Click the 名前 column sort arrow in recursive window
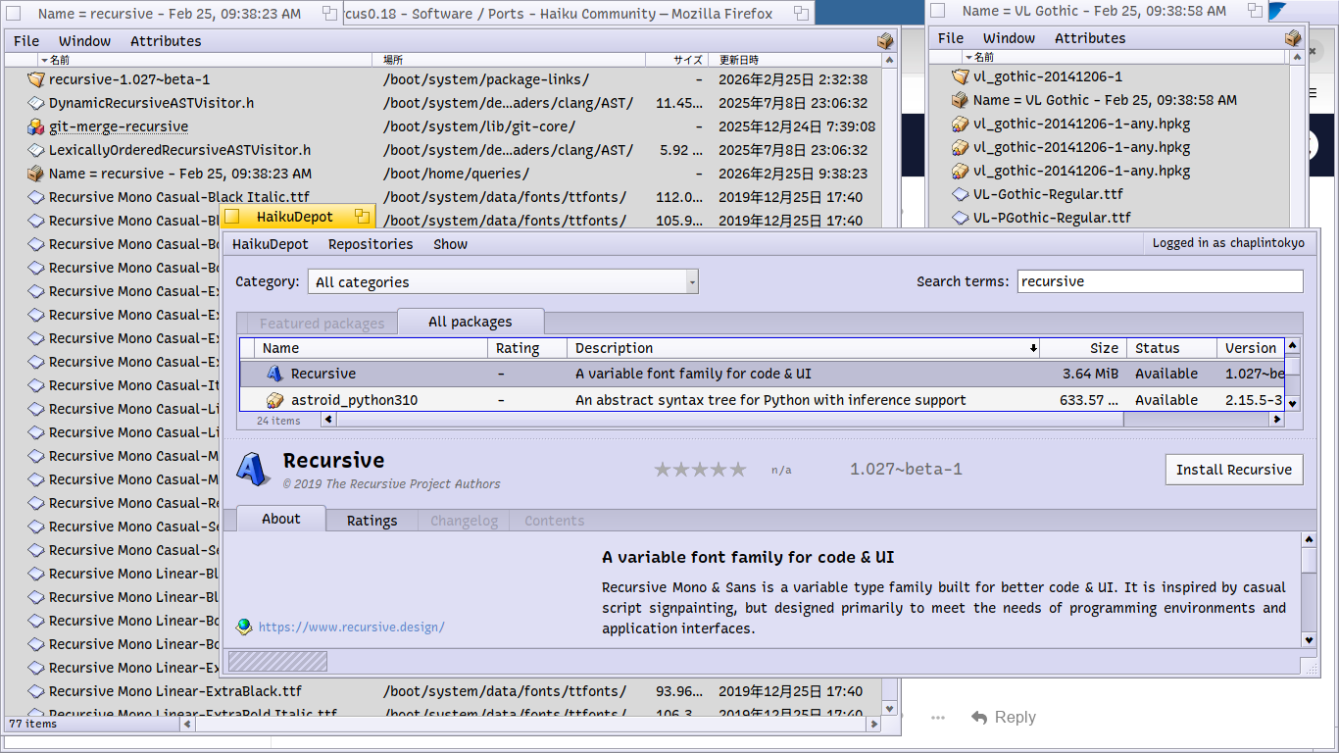The image size is (1339, 753). click(x=44, y=60)
